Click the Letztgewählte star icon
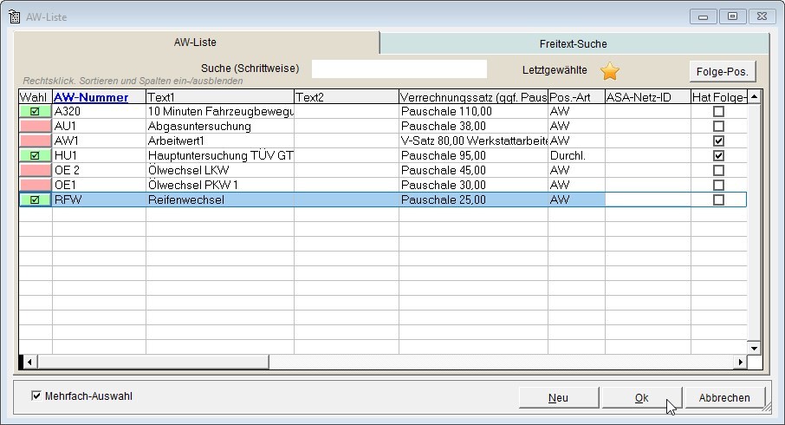 (x=610, y=71)
